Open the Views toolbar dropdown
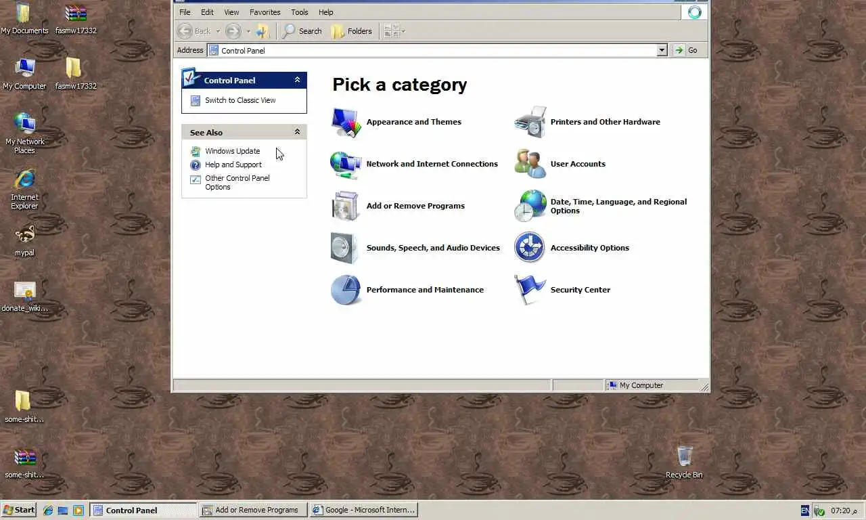The image size is (866, 520). [394, 31]
